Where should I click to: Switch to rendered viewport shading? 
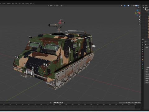[138, 6]
